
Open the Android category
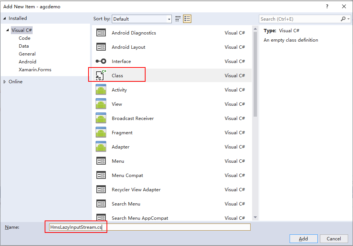tap(27, 62)
